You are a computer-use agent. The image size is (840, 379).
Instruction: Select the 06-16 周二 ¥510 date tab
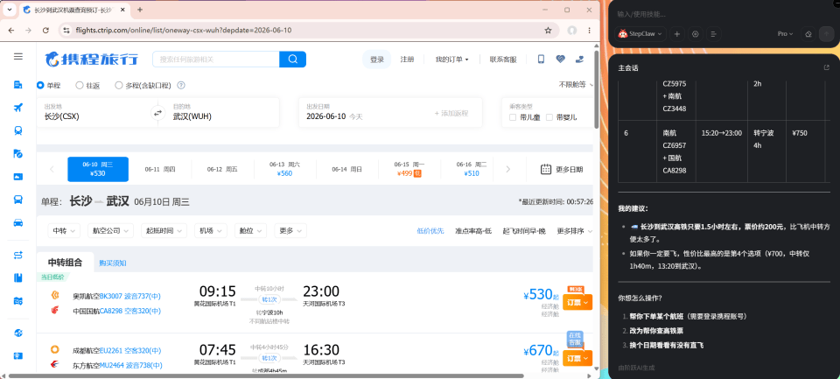472,170
